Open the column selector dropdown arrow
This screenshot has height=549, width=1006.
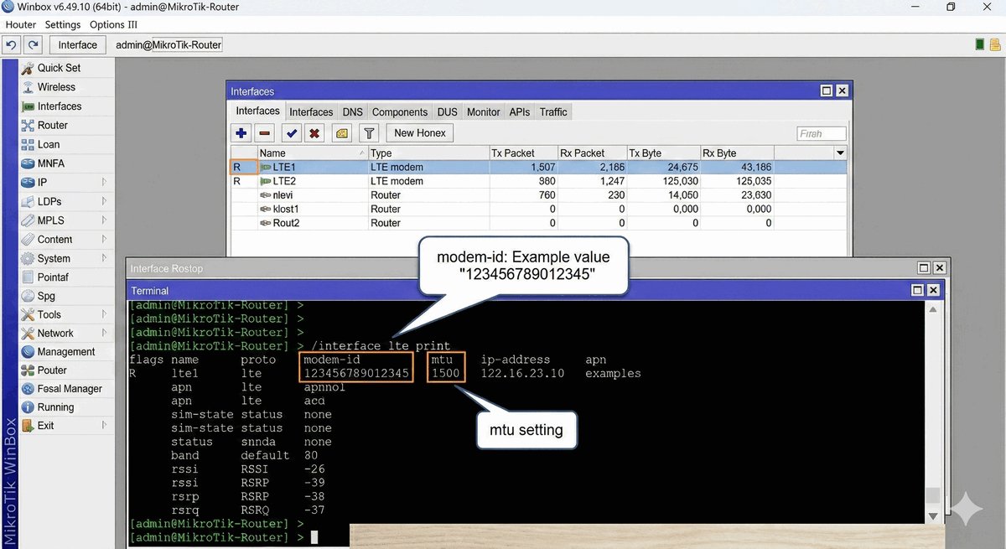point(840,153)
